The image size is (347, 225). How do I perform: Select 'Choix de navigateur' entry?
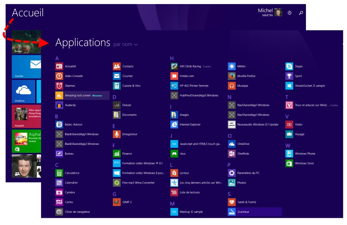coord(73,212)
